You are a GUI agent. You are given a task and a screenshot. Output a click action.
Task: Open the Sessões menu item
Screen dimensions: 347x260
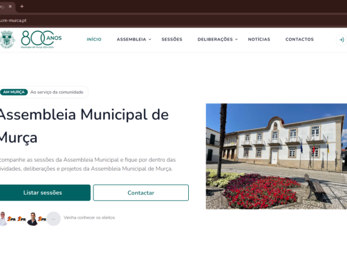[x=172, y=39]
